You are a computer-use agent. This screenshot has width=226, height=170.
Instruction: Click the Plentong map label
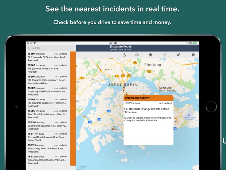click(x=153, y=65)
